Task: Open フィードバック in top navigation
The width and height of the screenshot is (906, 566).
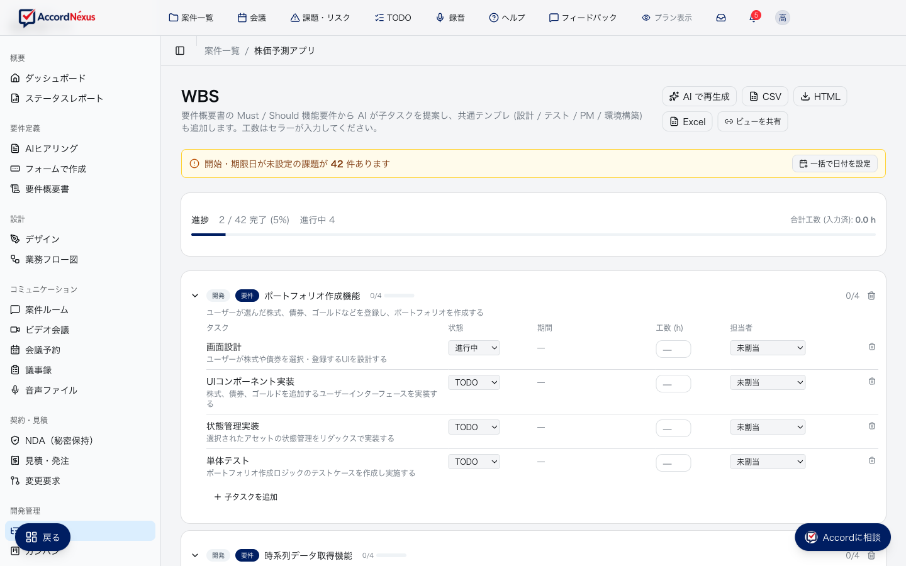Action: pyautogui.click(x=583, y=18)
